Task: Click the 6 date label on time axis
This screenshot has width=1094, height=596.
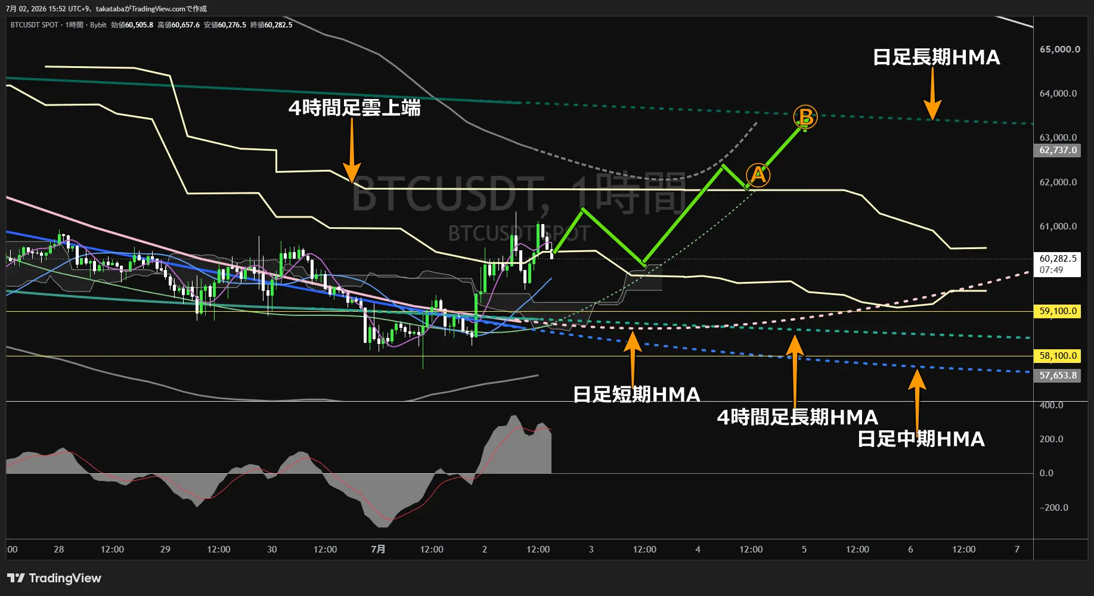Action: (x=910, y=550)
